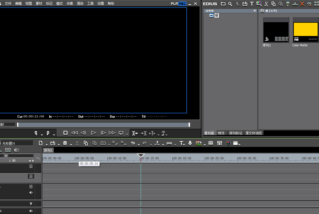Image resolution: width=319 pixels, height=214 pixels.
Task: Expand the arrow next to Create Title tool
Action: click(x=184, y=144)
